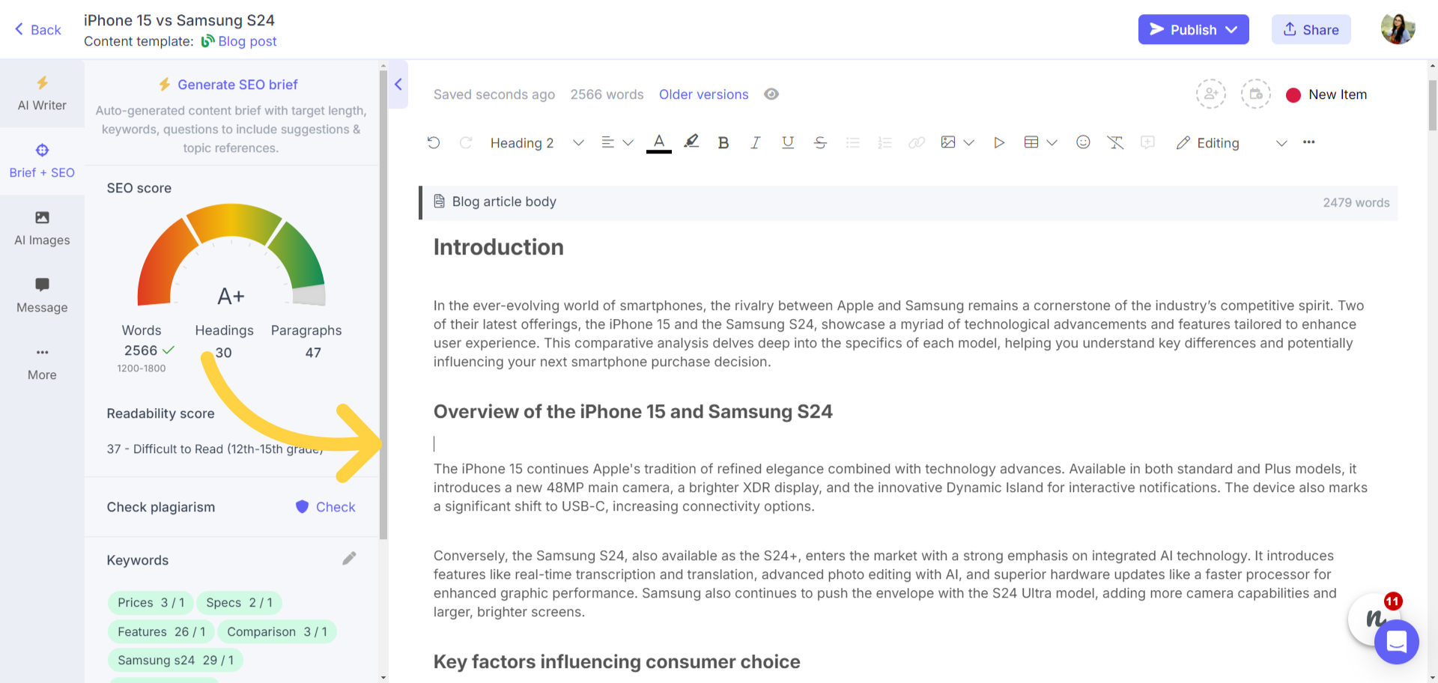Screen dimensions: 1438x683
Task: Open the notifications bubble showing 11
Action: [x=1373, y=619]
